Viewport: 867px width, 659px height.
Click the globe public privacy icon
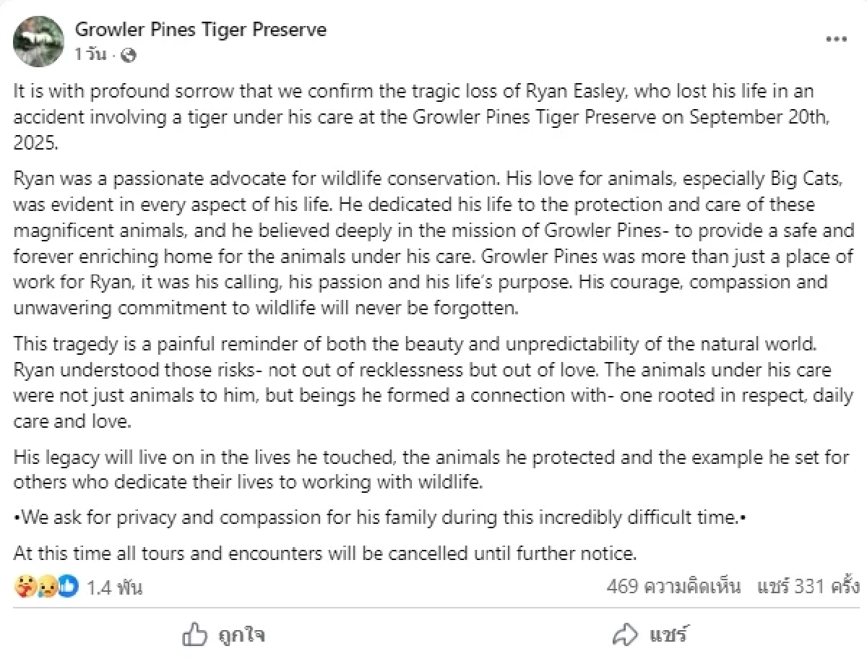pos(129,54)
